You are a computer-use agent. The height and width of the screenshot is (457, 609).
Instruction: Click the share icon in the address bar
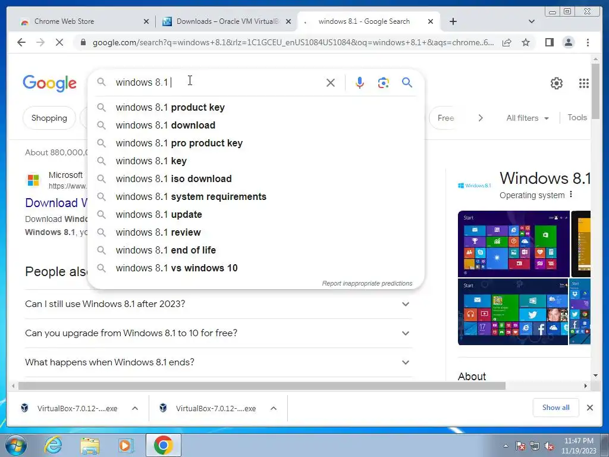click(507, 42)
